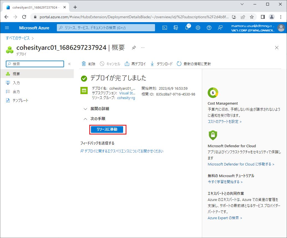The image size is (287, 238).
Task: Expand the 展開の詳細 section
Action: (x=96, y=109)
